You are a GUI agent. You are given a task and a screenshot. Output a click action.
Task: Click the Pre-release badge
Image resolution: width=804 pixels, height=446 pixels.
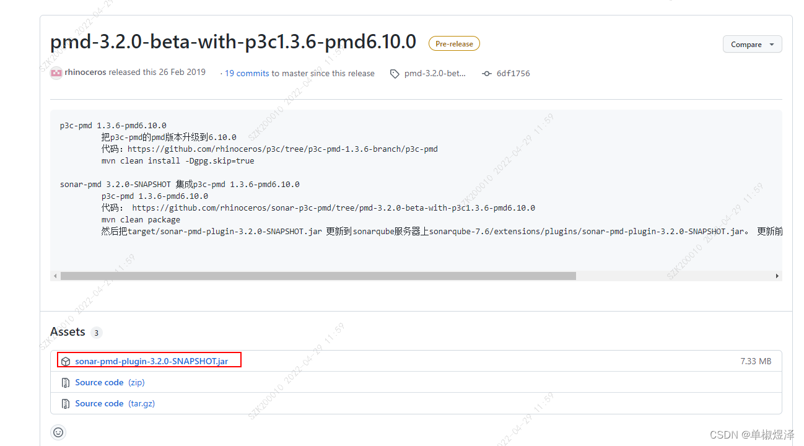click(x=454, y=44)
